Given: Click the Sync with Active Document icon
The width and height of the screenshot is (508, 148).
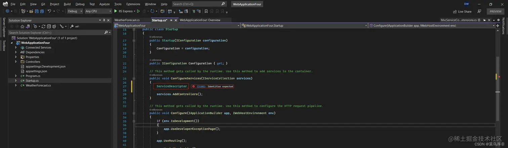Looking at the screenshot, I should [x=43, y=26].
